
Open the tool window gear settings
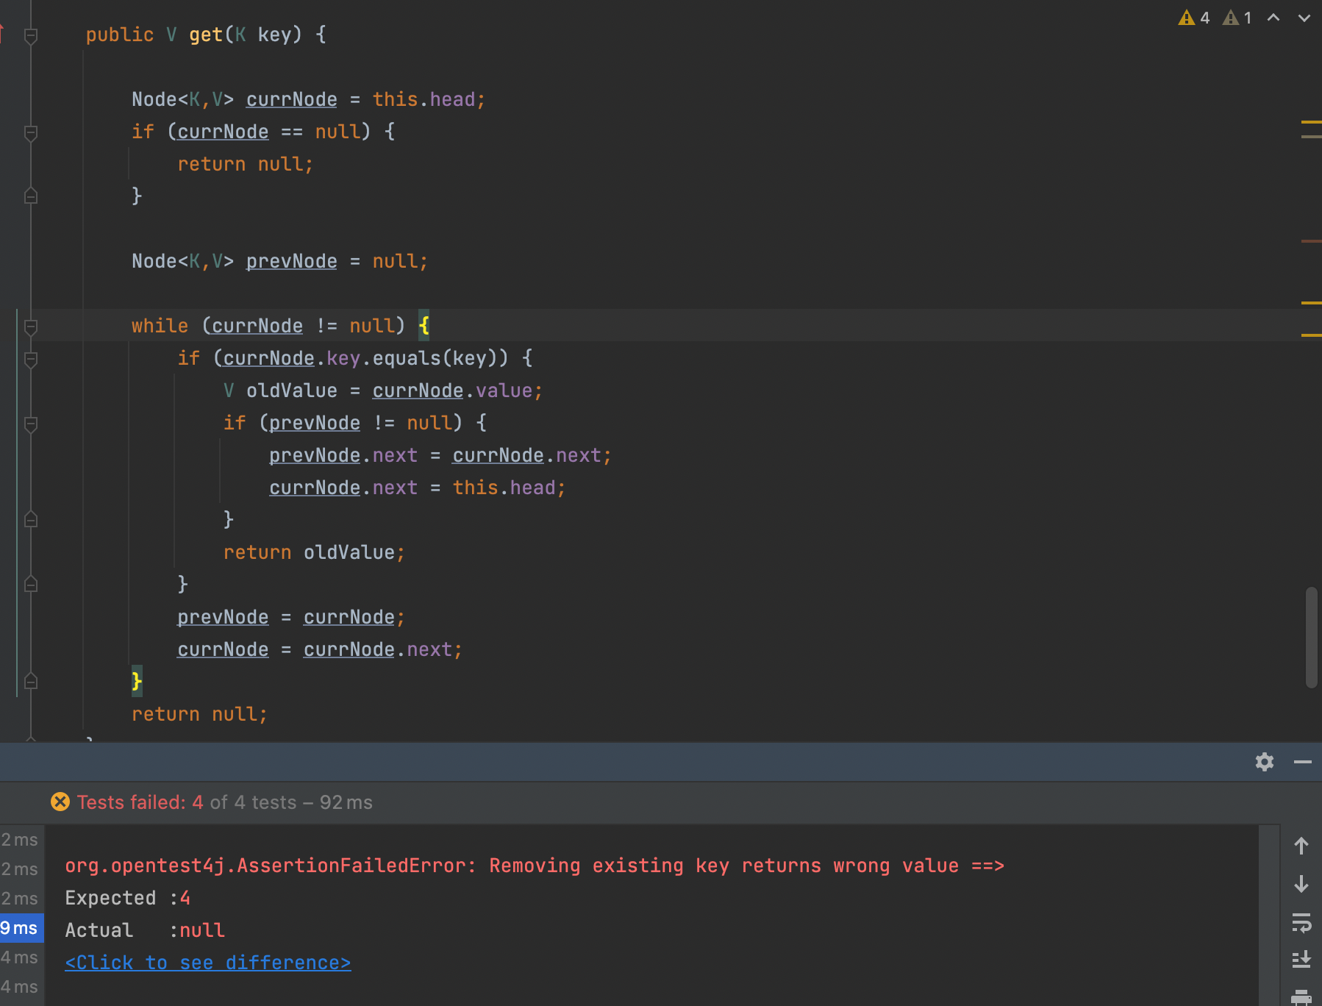pyautogui.click(x=1264, y=762)
